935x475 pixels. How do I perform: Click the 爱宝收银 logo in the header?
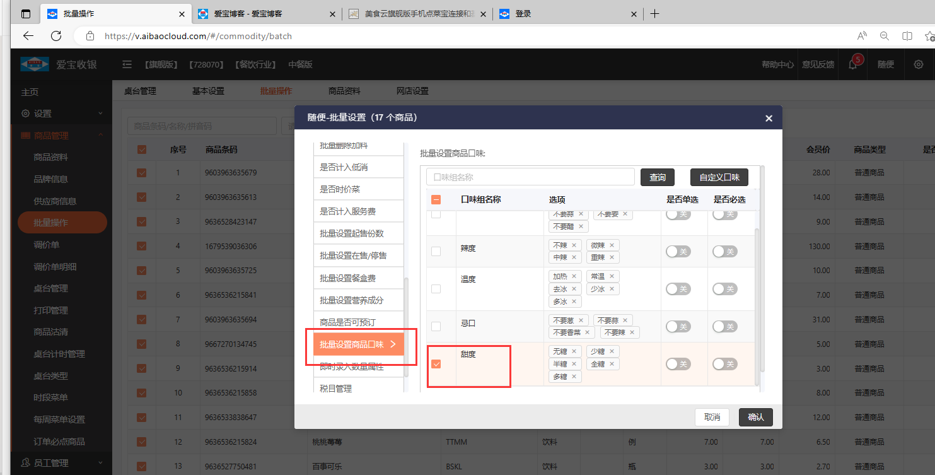(59, 64)
